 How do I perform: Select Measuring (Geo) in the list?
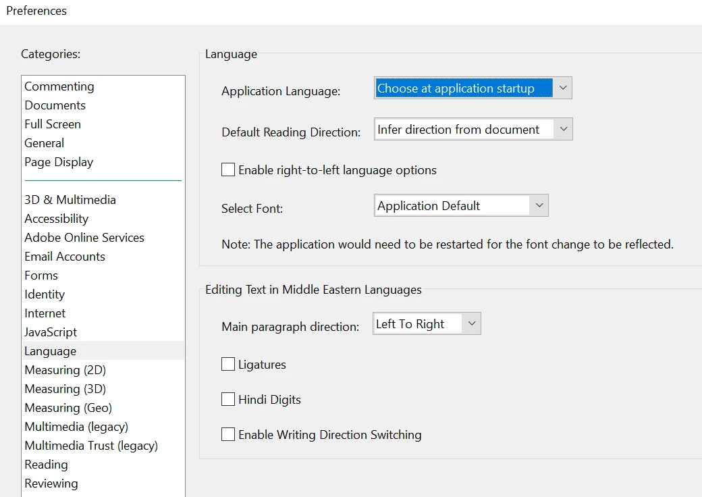(68, 408)
